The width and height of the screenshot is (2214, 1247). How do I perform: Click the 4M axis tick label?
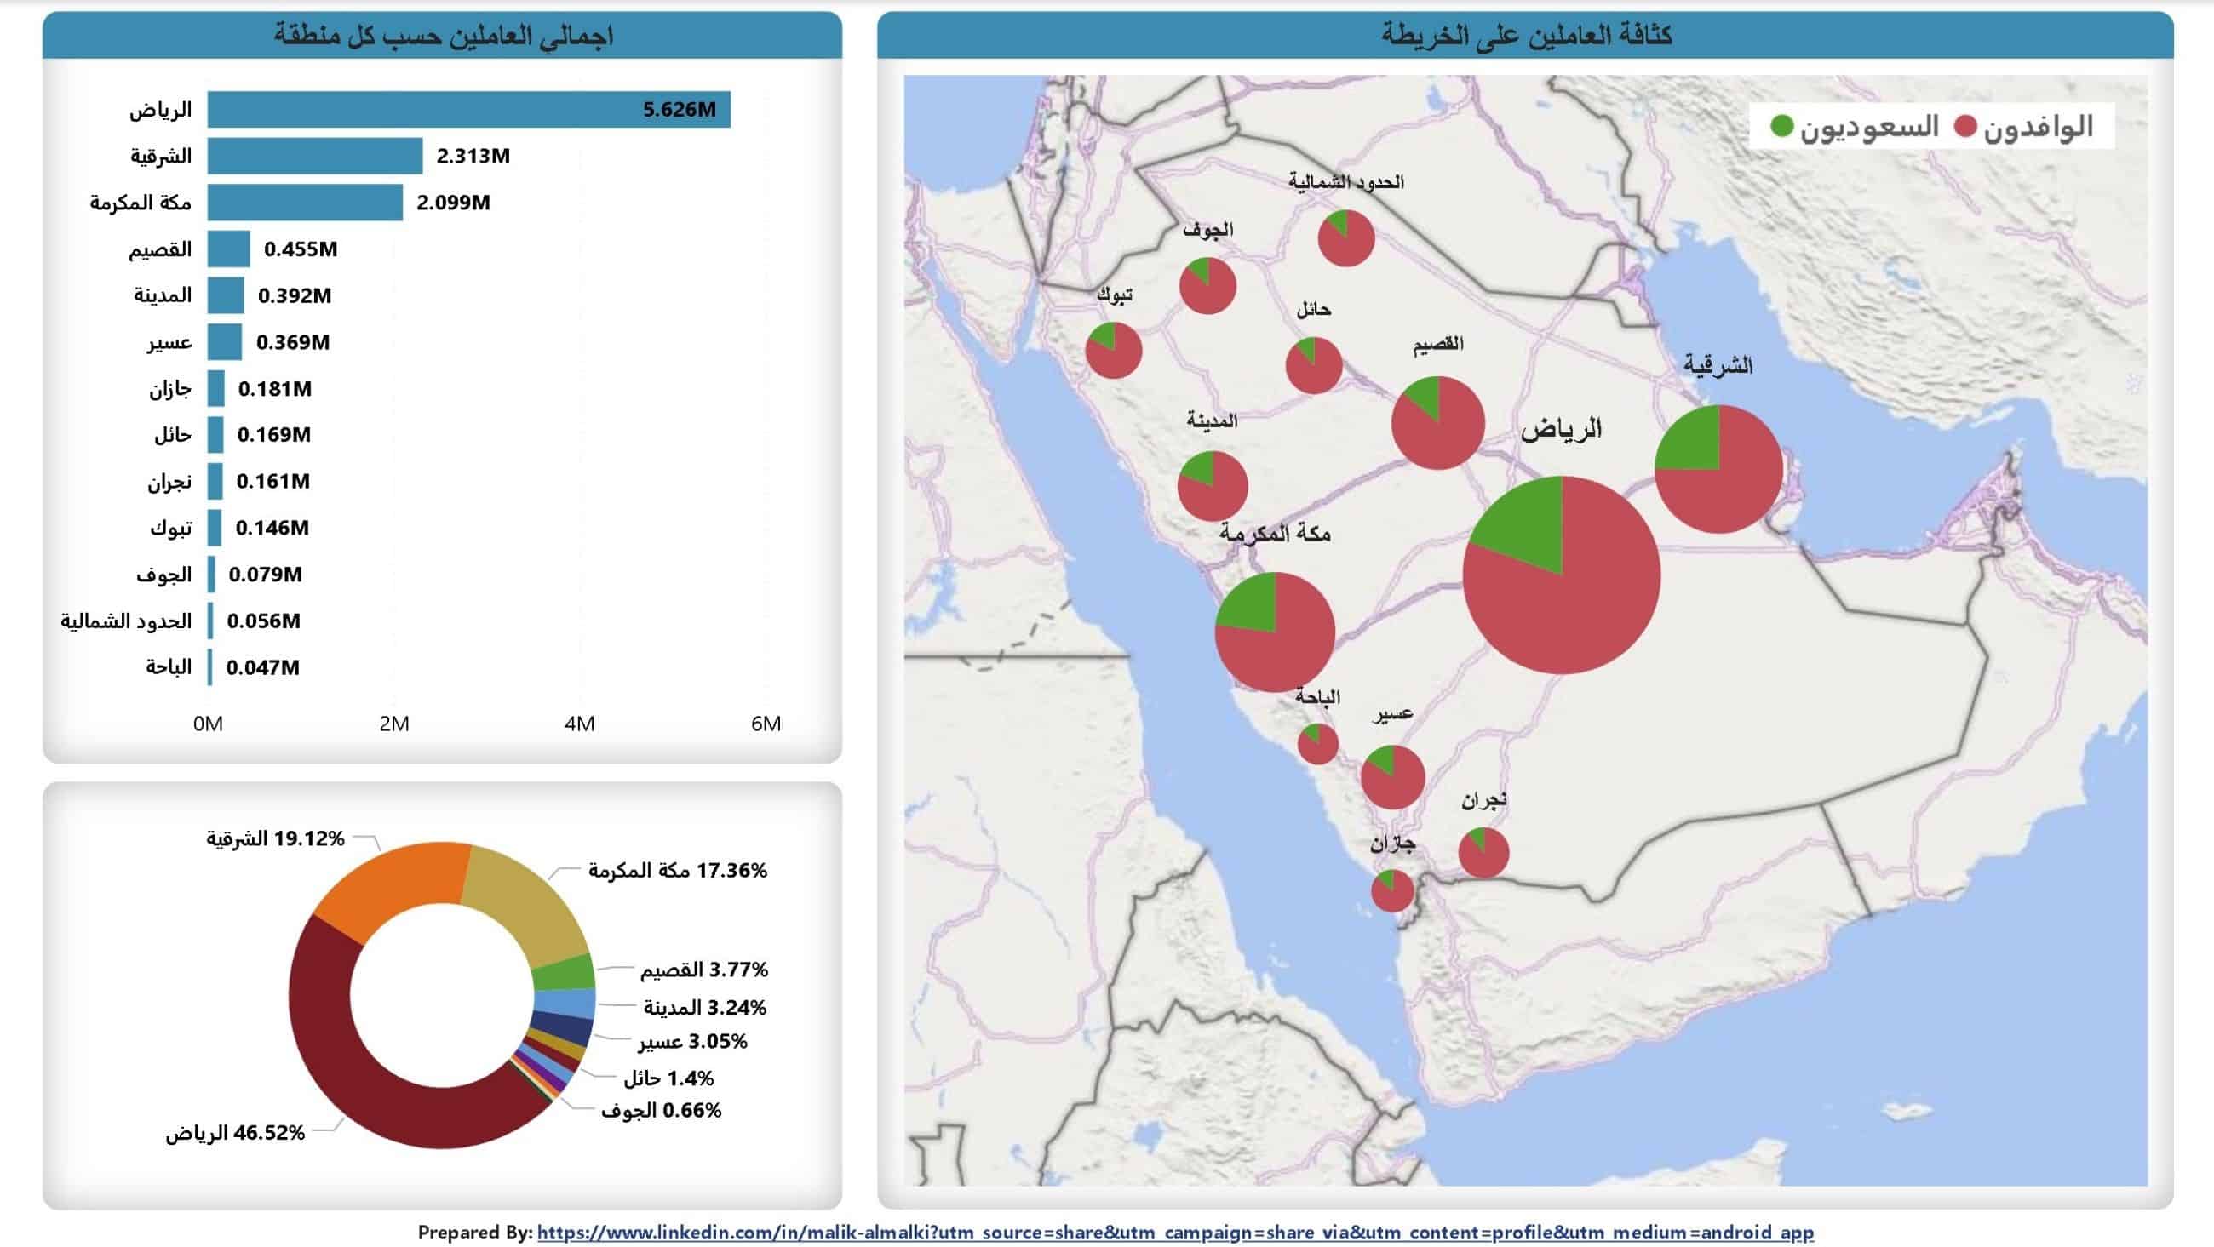580,724
